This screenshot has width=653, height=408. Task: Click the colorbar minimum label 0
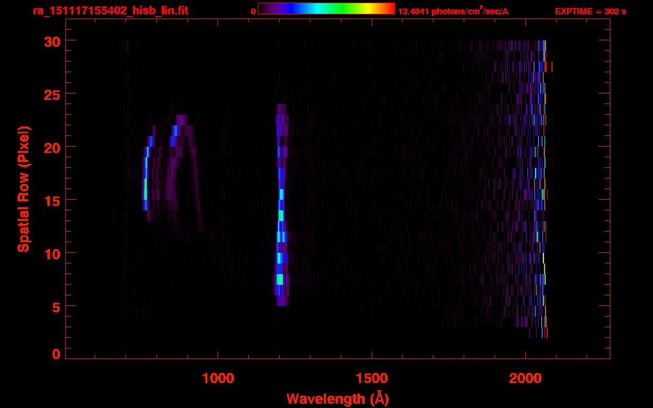click(x=253, y=11)
